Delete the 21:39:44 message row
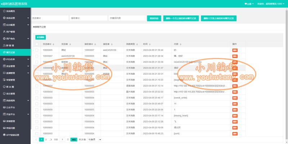This screenshot has height=144, width=288. (235, 50)
